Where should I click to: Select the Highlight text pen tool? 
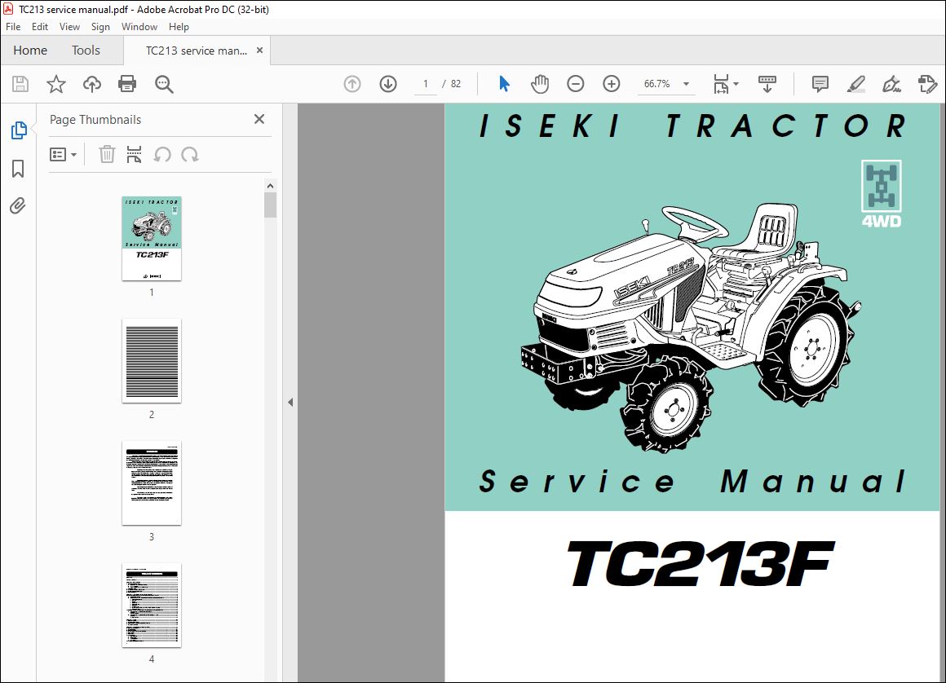pyautogui.click(x=856, y=84)
